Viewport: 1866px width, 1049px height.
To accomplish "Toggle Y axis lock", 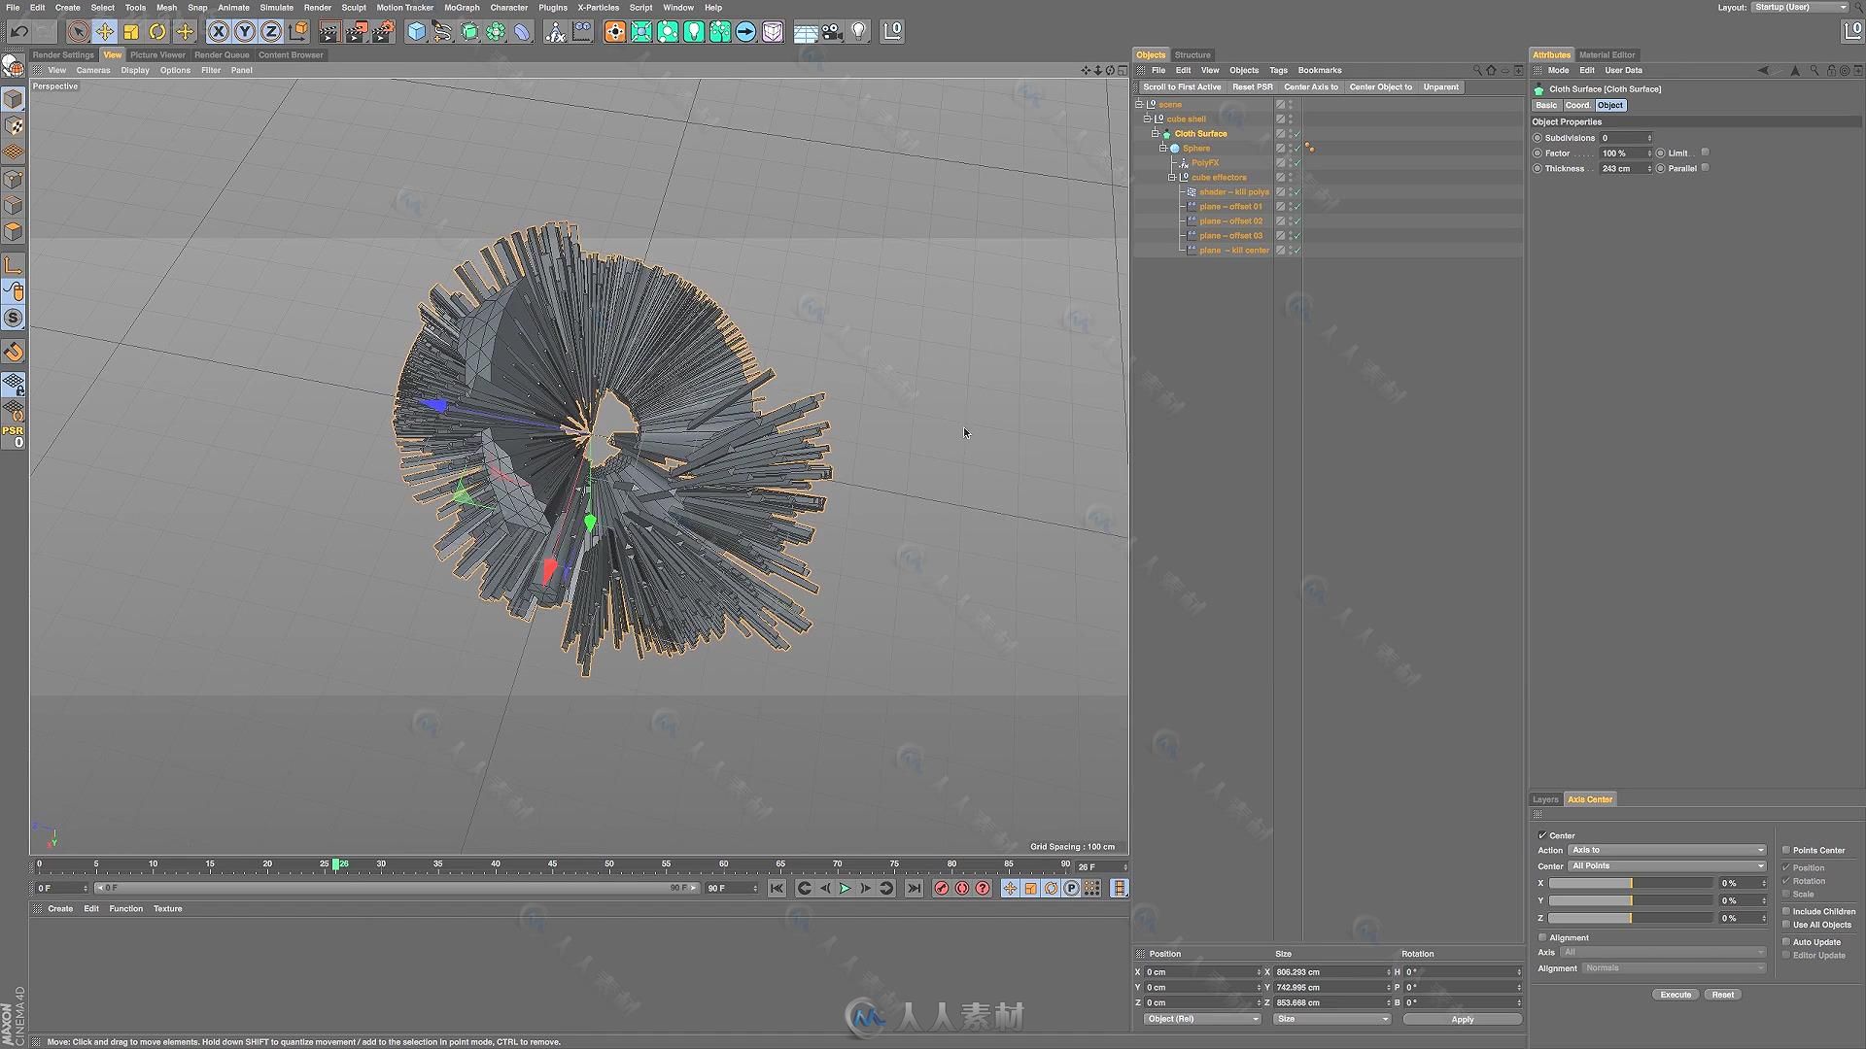I will point(245,32).
